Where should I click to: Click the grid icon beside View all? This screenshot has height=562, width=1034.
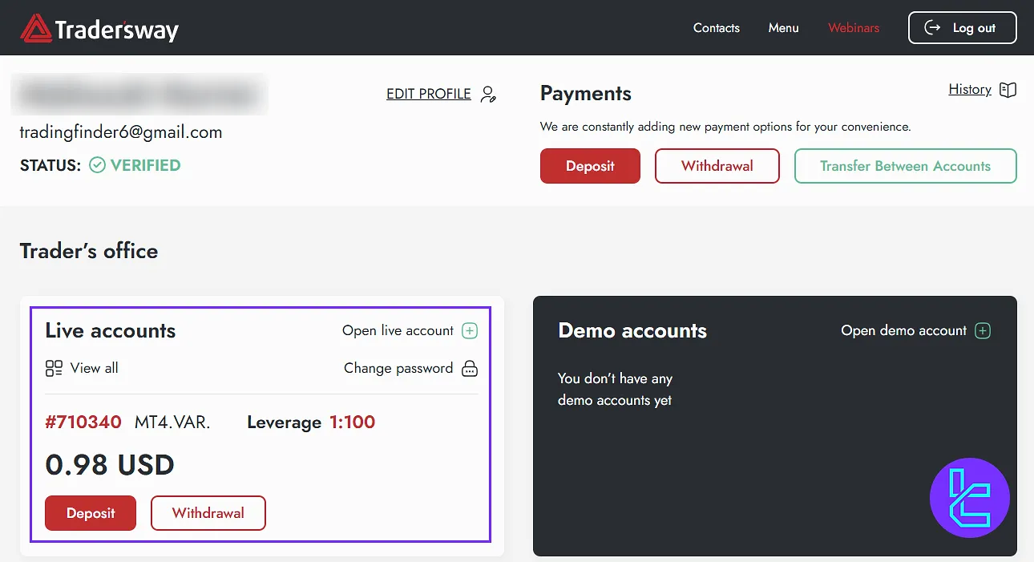click(54, 368)
